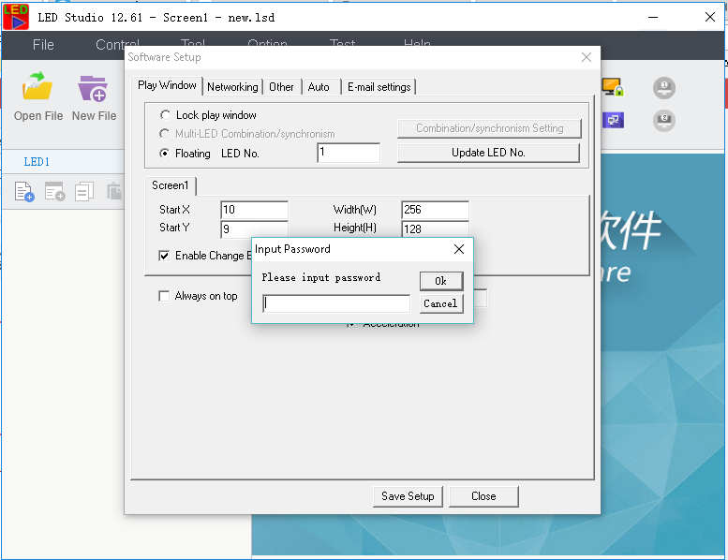Open the E-mail settings tab
This screenshot has height=560, width=728.
coord(379,87)
